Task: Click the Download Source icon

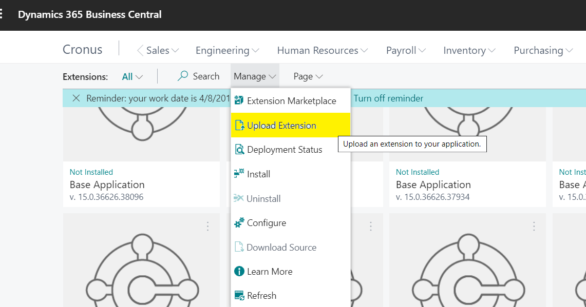Action: pyautogui.click(x=239, y=247)
